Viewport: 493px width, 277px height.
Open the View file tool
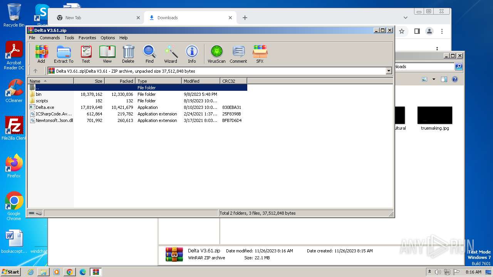click(x=107, y=54)
